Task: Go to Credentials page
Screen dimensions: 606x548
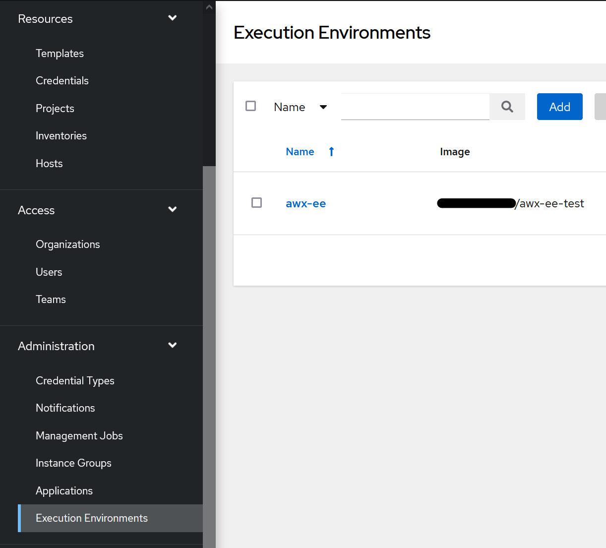Action: [62, 81]
